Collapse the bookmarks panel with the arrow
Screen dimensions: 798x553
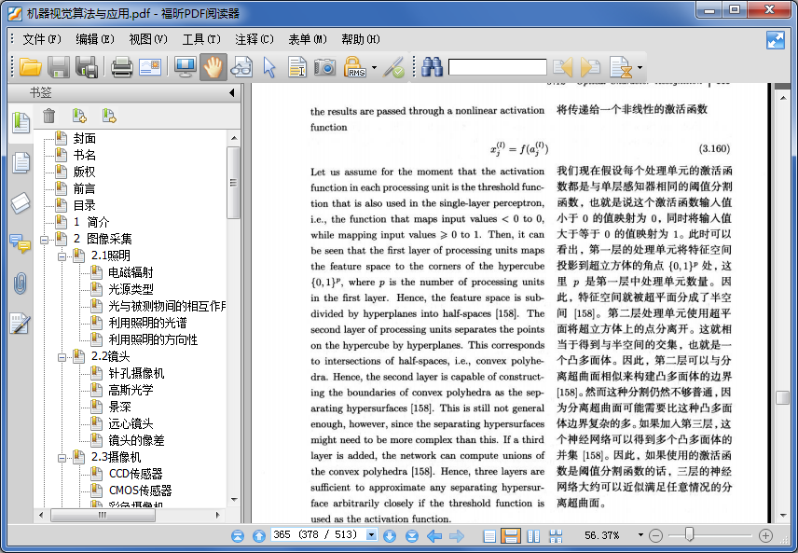(232, 92)
